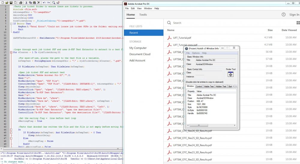Click the AutoIt Title field 'Adobe Acrobat Pro DC'
The image size is (300, 164).
pos(215,60)
